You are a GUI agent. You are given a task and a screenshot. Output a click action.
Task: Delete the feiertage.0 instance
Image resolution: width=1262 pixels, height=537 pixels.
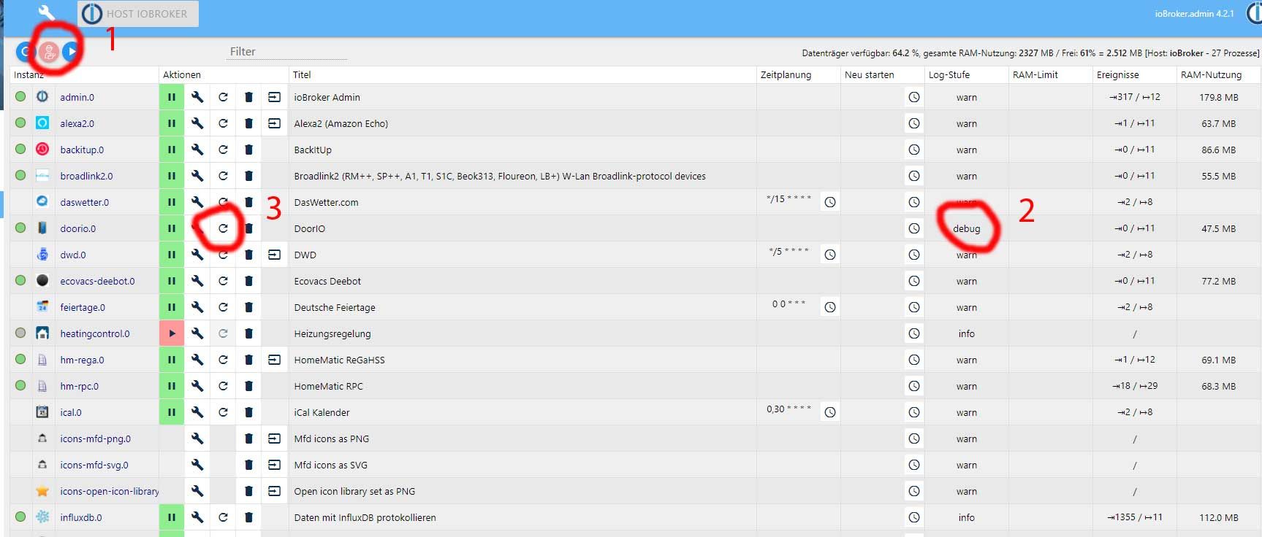point(248,307)
